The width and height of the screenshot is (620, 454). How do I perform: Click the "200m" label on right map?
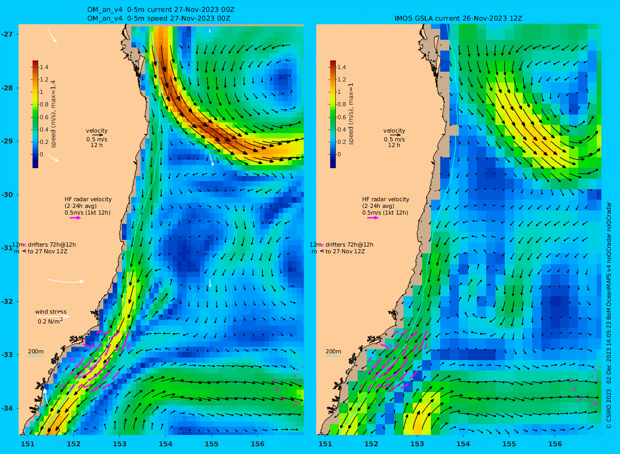(333, 352)
